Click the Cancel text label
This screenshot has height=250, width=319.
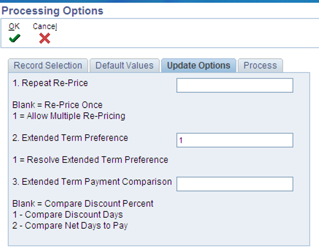point(45,27)
